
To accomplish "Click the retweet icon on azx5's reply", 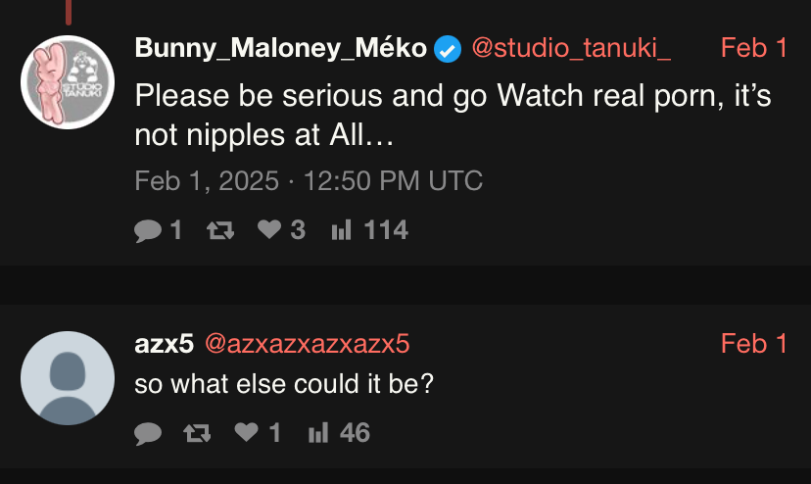I will pyautogui.click(x=198, y=433).
